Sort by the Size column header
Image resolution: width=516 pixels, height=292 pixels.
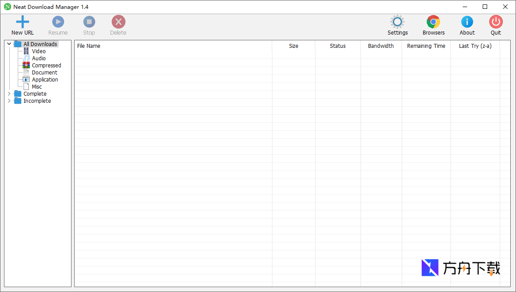pos(293,46)
